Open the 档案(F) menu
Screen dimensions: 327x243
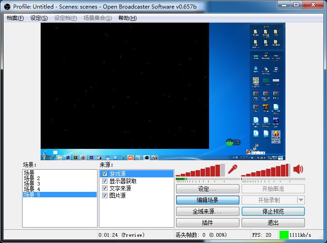click(15, 18)
